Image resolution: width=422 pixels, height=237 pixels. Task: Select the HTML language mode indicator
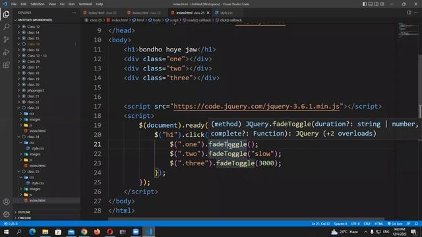pos(378,224)
